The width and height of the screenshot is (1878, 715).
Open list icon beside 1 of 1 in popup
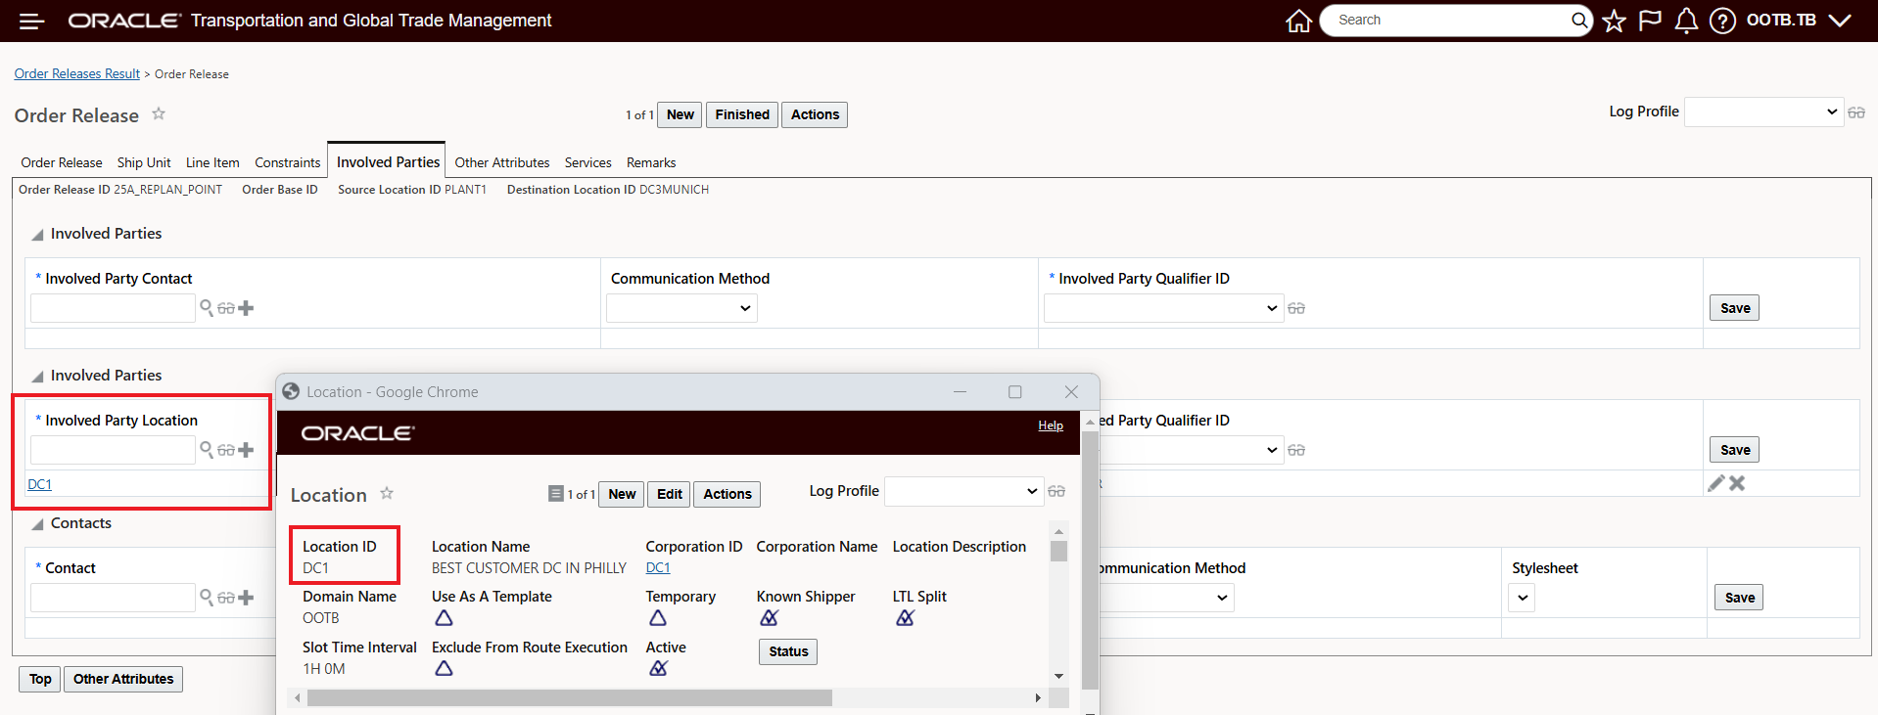[x=555, y=494]
